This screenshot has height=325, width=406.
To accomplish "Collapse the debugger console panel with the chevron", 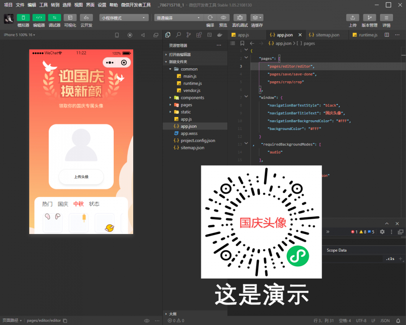I will coord(387,223).
